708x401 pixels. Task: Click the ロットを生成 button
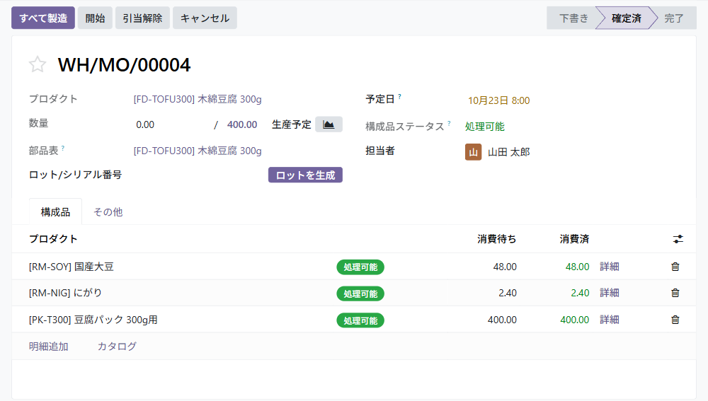(305, 175)
